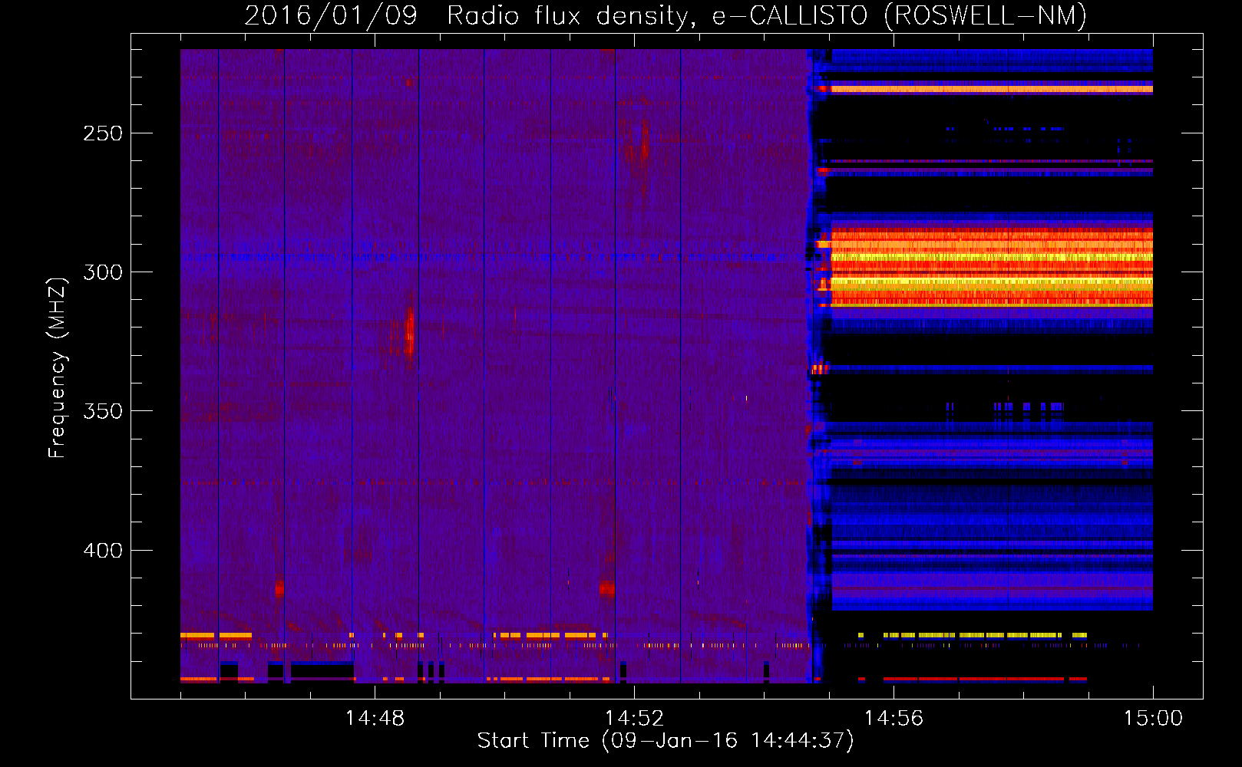Click the Start Time axis caption
The width and height of the screenshot is (1242, 767).
666,741
